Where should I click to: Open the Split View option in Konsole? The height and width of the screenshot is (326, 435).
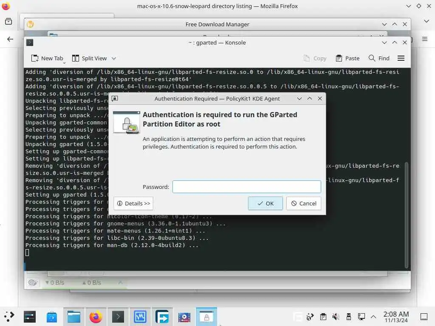(89, 58)
